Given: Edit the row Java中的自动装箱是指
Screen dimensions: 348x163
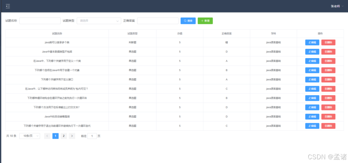Looking at the screenshot, I should 312,117.
